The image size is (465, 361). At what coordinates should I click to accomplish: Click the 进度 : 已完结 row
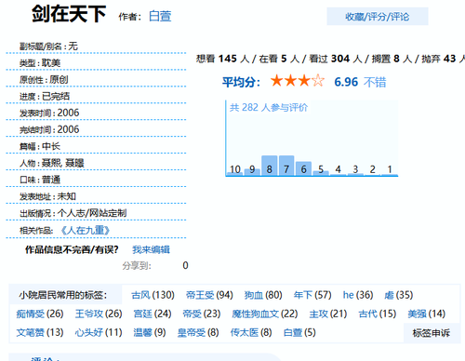pos(96,96)
